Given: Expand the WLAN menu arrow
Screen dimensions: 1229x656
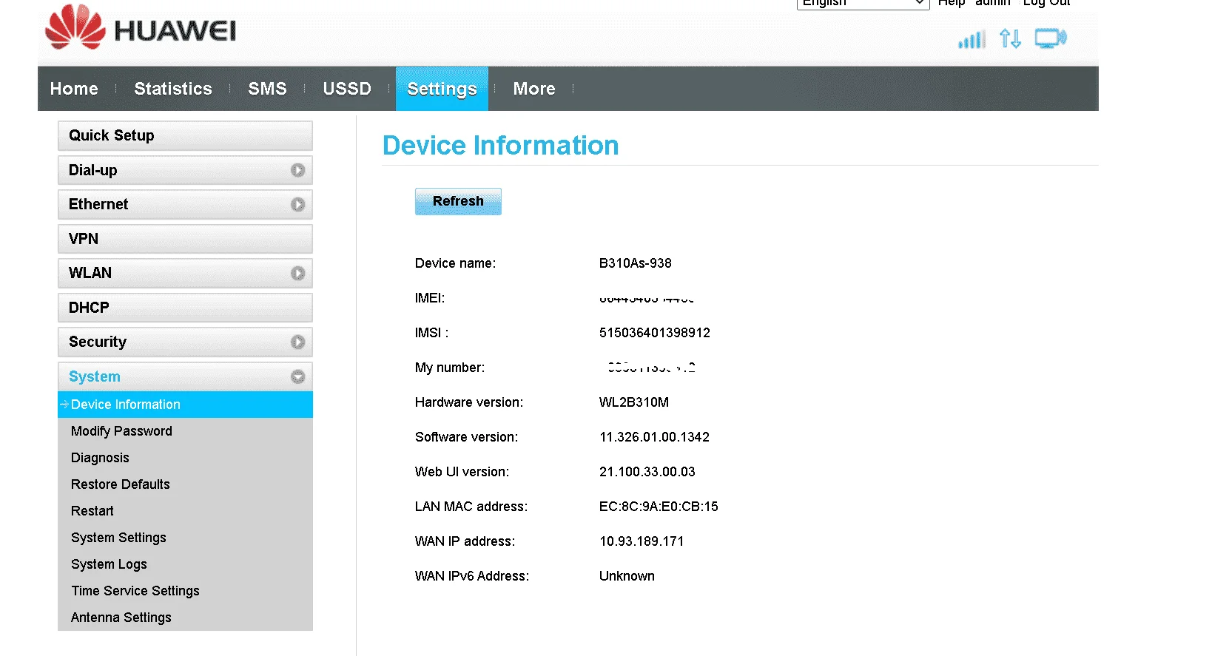Looking at the screenshot, I should (x=297, y=274).
